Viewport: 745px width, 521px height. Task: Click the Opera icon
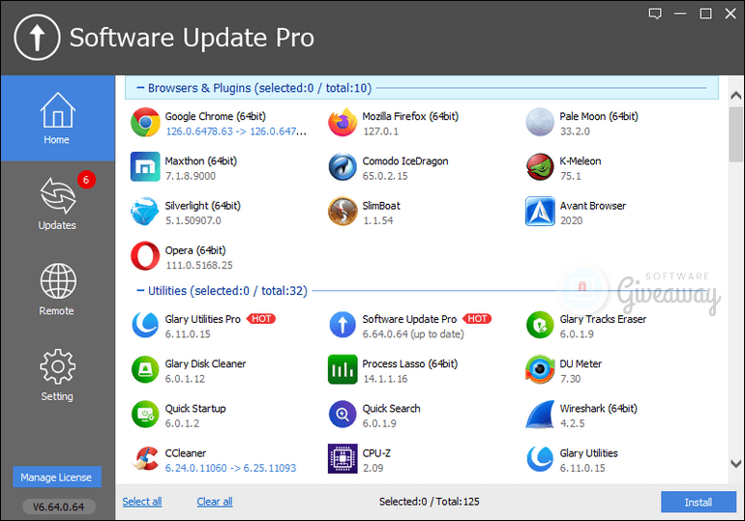145,256
